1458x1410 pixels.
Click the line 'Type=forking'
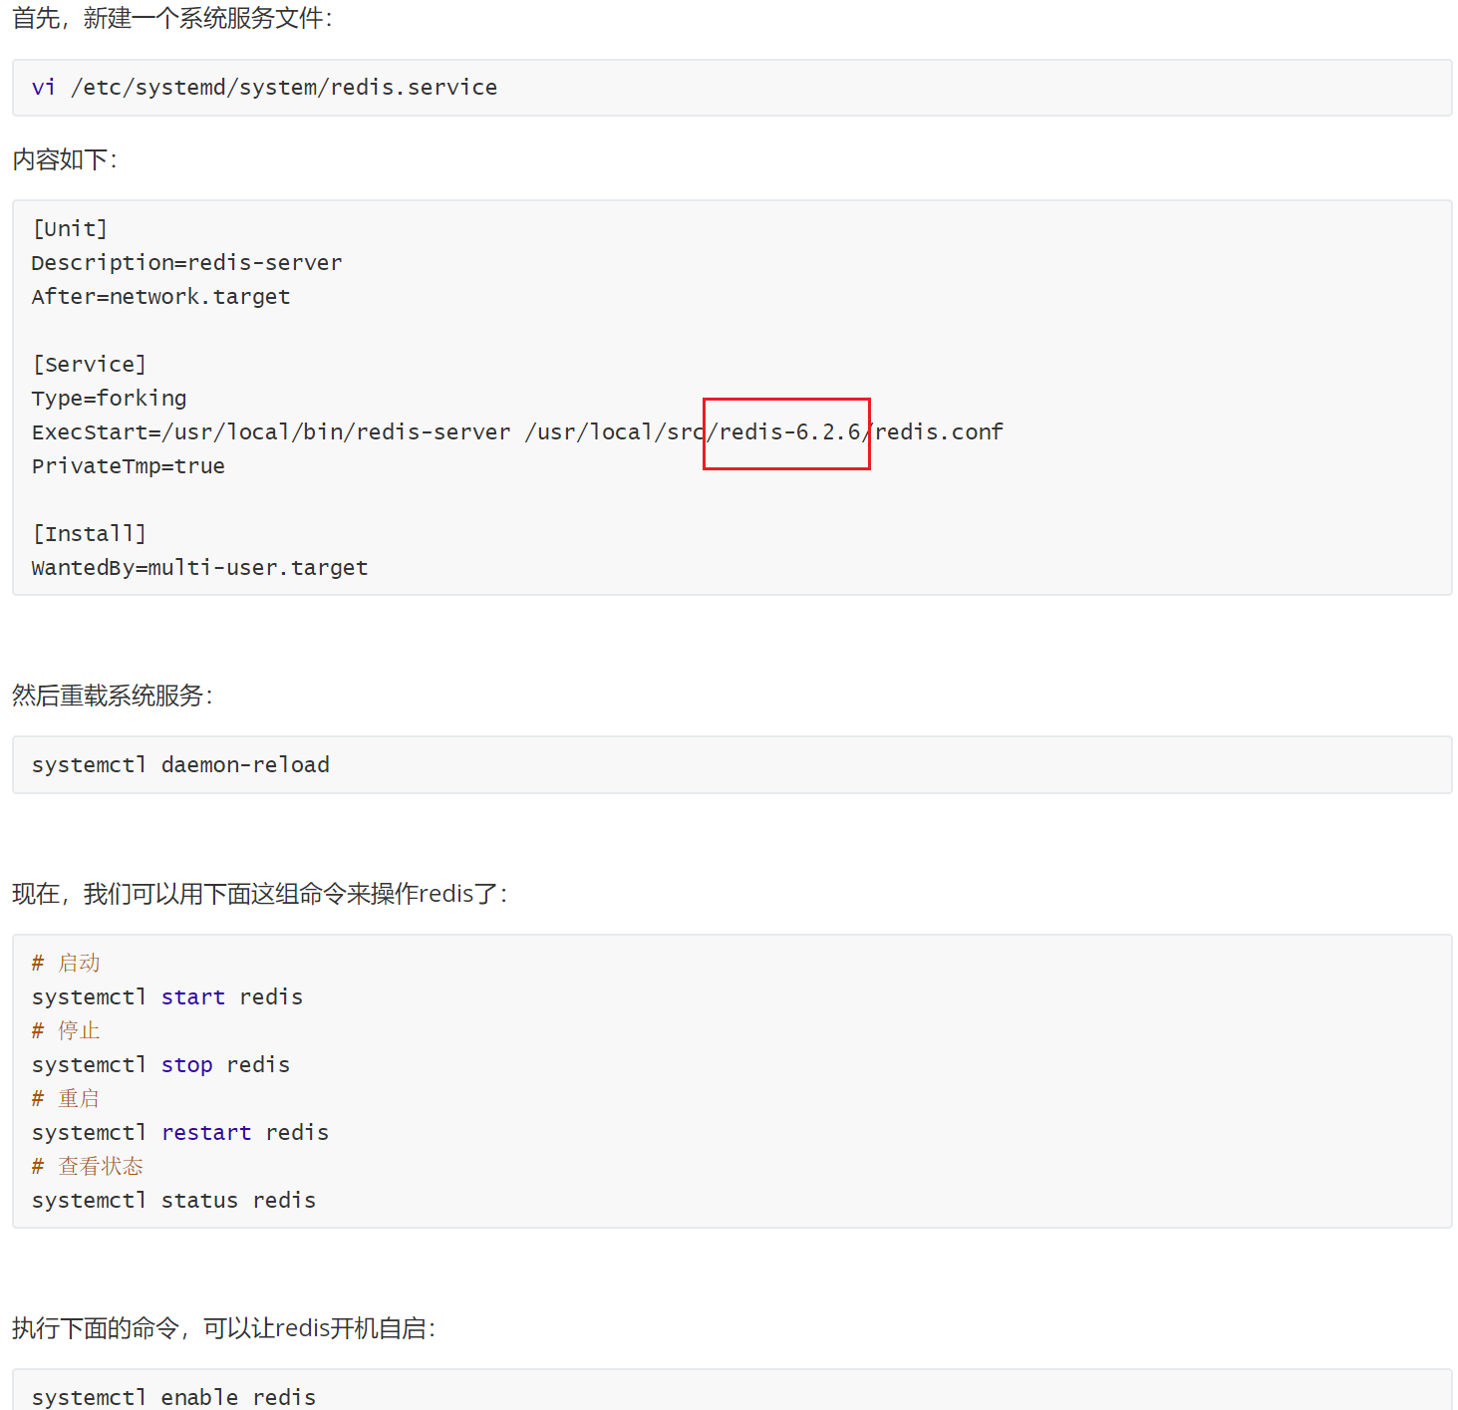click(109, 399)
